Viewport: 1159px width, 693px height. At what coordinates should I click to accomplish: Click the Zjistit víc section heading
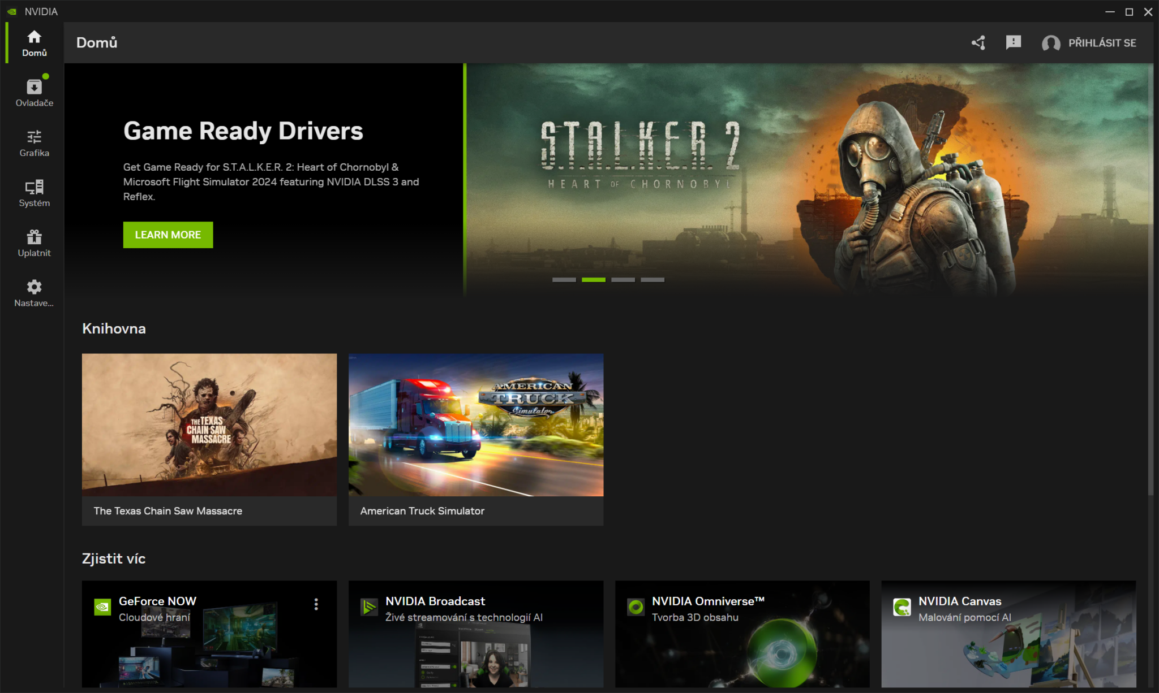[x=114, y=558]
